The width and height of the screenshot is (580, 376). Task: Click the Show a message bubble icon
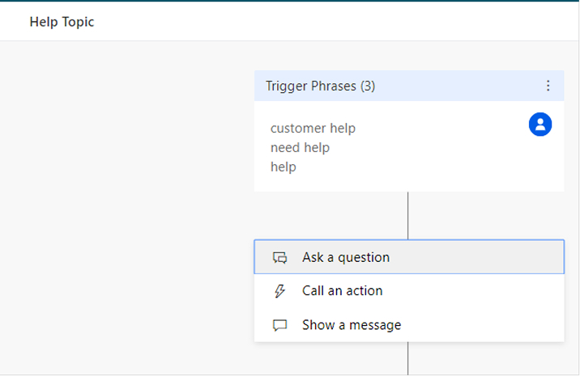click(x=279, y=325)
